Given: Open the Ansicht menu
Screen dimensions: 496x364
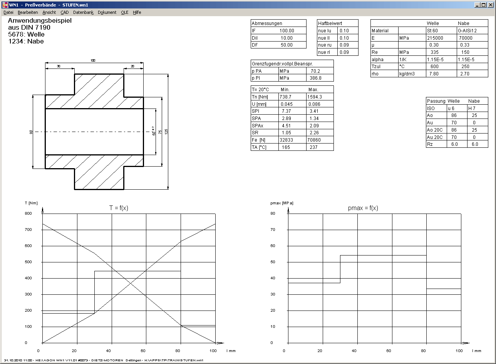Looking at the screenshot, I should [x=49, y=12].
